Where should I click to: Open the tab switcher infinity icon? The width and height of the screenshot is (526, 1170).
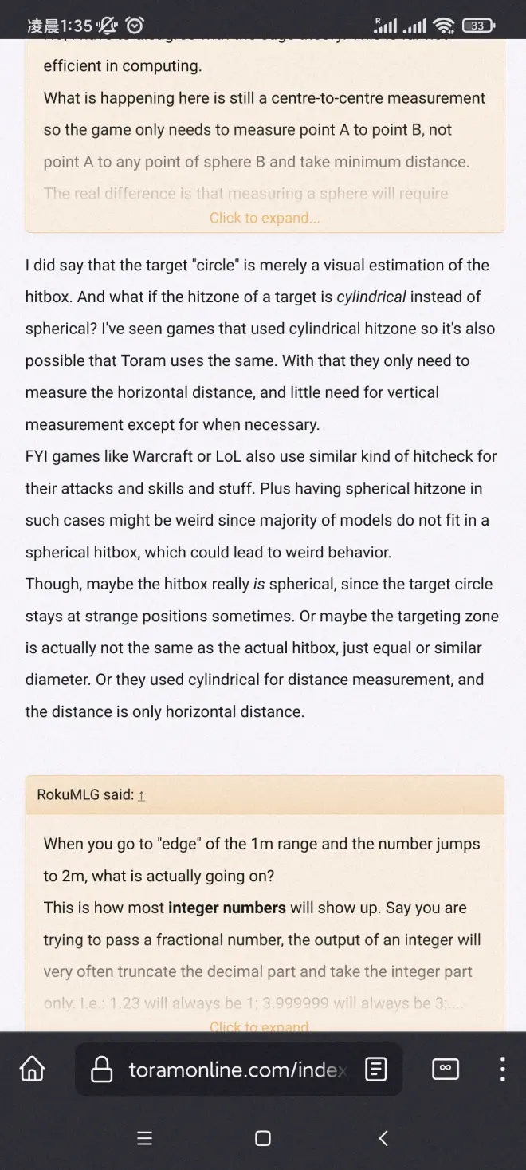coord(445,1069)
